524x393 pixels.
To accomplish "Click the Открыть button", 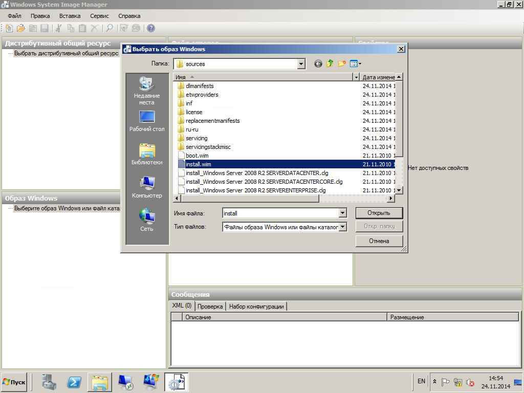I will [x=379, y=213].
